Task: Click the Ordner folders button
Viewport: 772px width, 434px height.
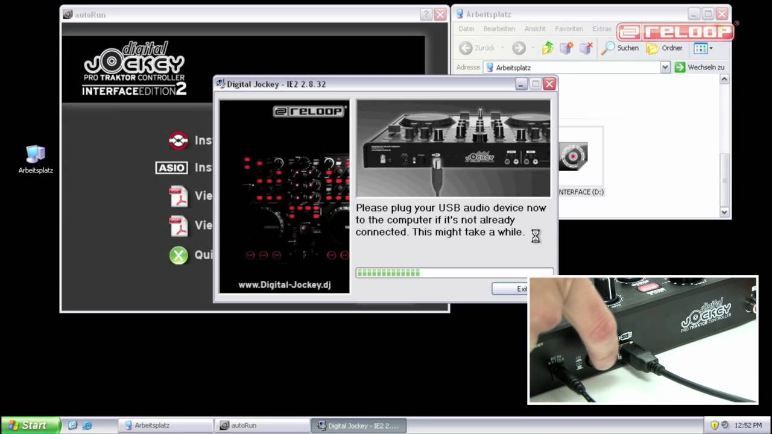Action: point(665,48)
